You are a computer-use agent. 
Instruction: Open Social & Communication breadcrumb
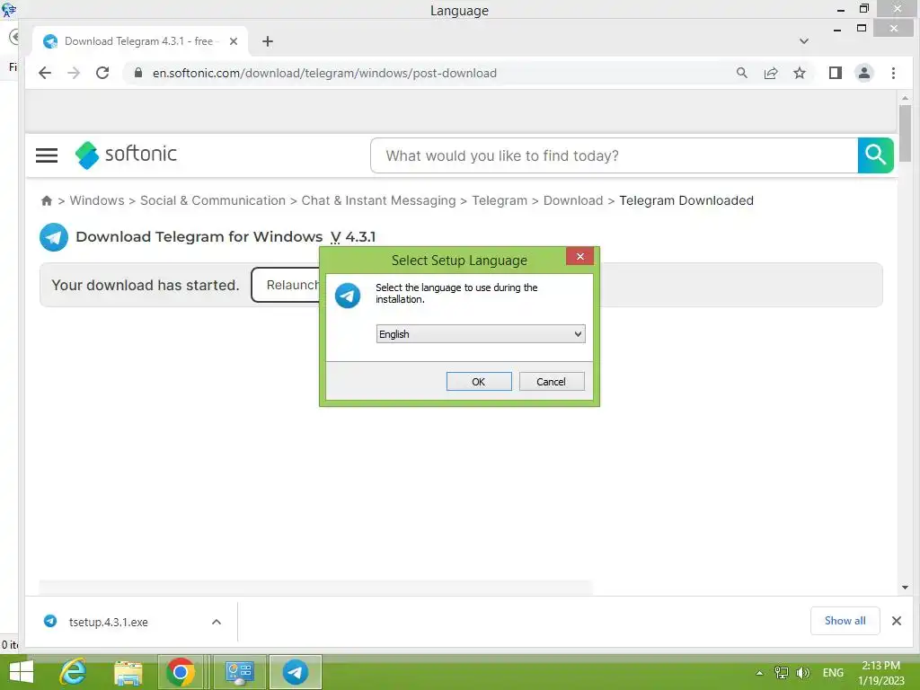point(212,200)
